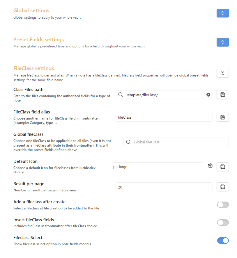Click the search icon in Global fileClass field
This screenshot has height=258, width=237.
coord(128,142)
